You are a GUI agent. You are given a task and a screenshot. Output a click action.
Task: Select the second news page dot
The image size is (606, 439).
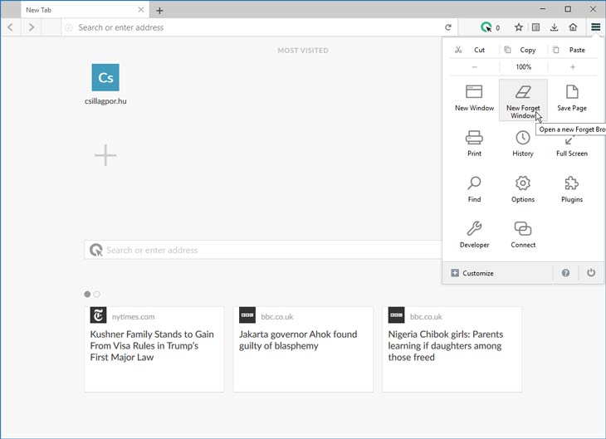(x=96, y=294)
